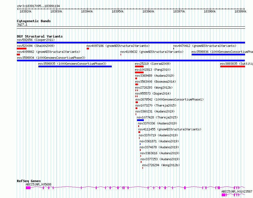Open esv2726293 (Wong2012b) label
The height and width of the screenshot is (198, 253).
pyautogui.click(x=154, y=87)
